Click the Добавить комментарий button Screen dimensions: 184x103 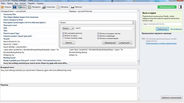tap(171, 98)
